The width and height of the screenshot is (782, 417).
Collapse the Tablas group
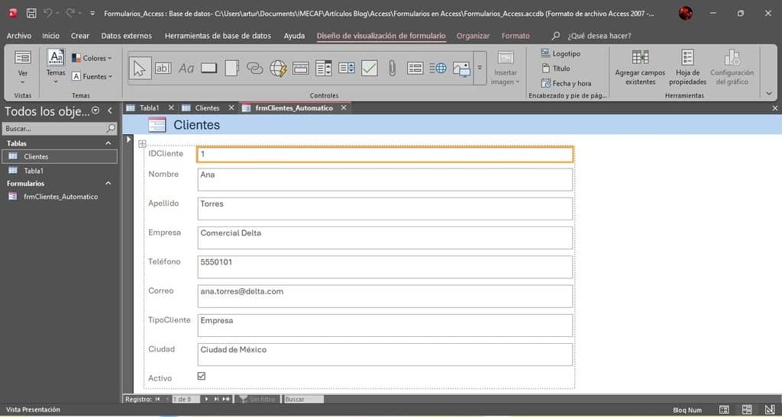[108, 143]
